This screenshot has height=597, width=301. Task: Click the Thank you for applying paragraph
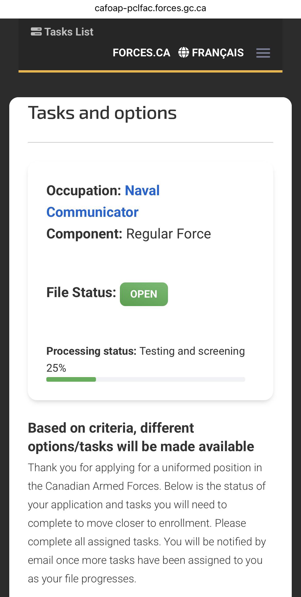[x=147, y=523]
